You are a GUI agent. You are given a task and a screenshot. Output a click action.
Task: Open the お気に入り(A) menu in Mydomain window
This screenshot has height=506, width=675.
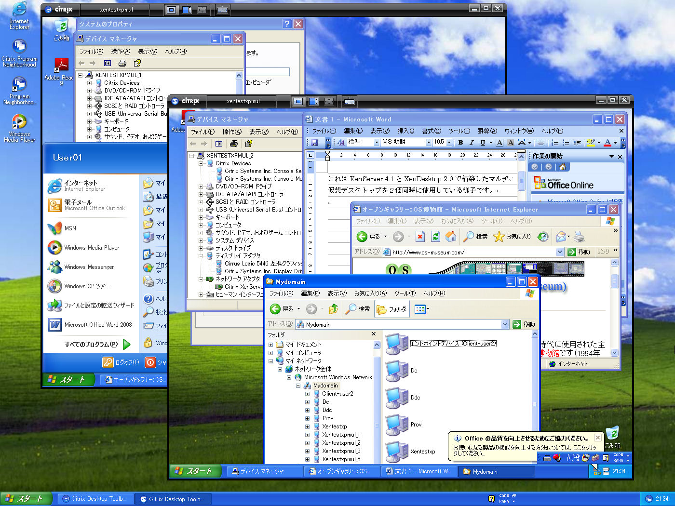point(370,293)
